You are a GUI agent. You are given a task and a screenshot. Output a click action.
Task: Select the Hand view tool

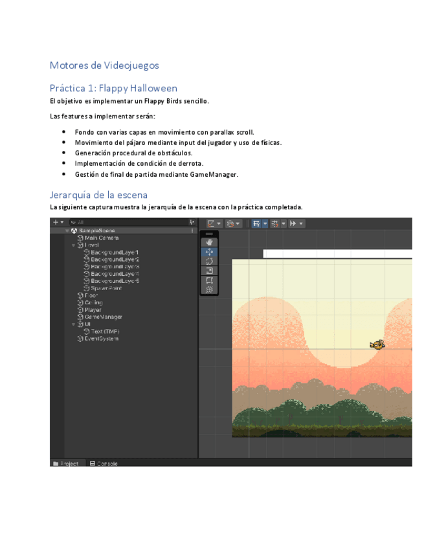[209, 242]
